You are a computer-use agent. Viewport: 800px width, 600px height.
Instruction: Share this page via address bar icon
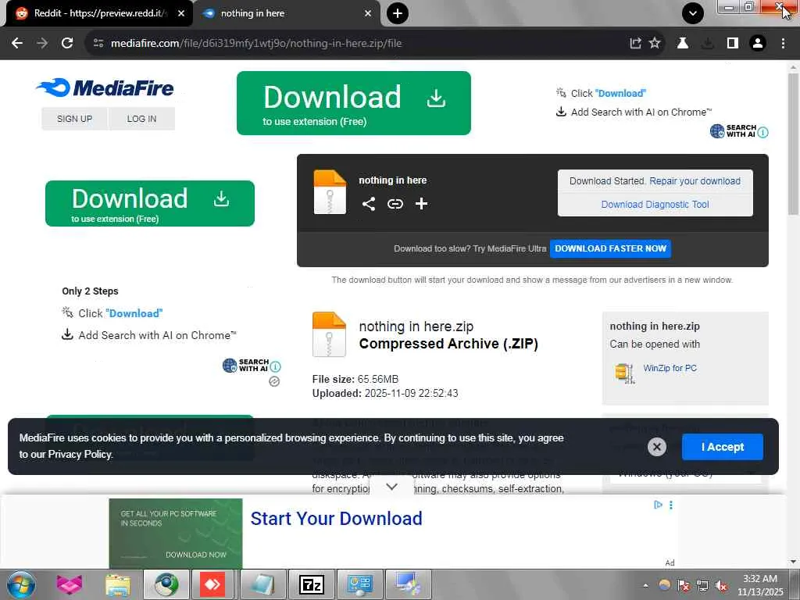635,44
